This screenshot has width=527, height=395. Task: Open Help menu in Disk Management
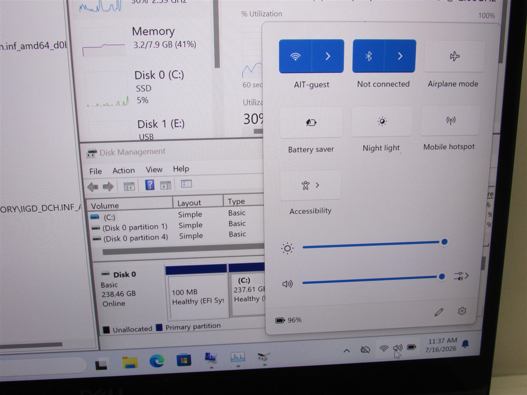(181, 169)
